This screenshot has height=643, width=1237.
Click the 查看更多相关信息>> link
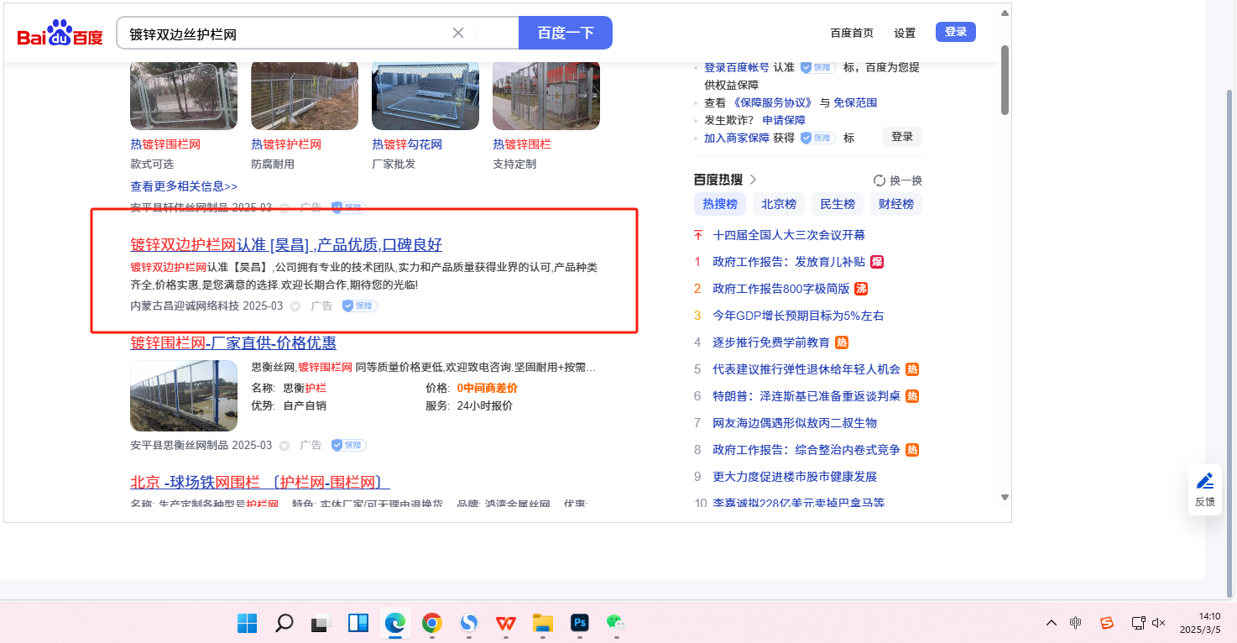(x=184, y=186)
